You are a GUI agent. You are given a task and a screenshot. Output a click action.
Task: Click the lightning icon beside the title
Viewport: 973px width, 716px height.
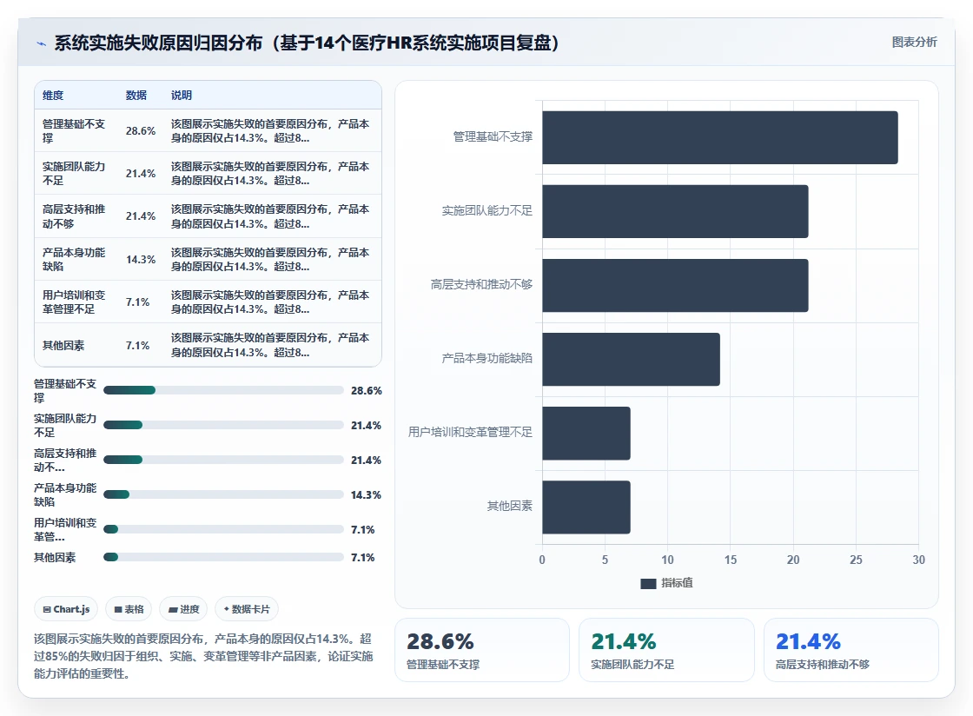(x=42, y=43)
